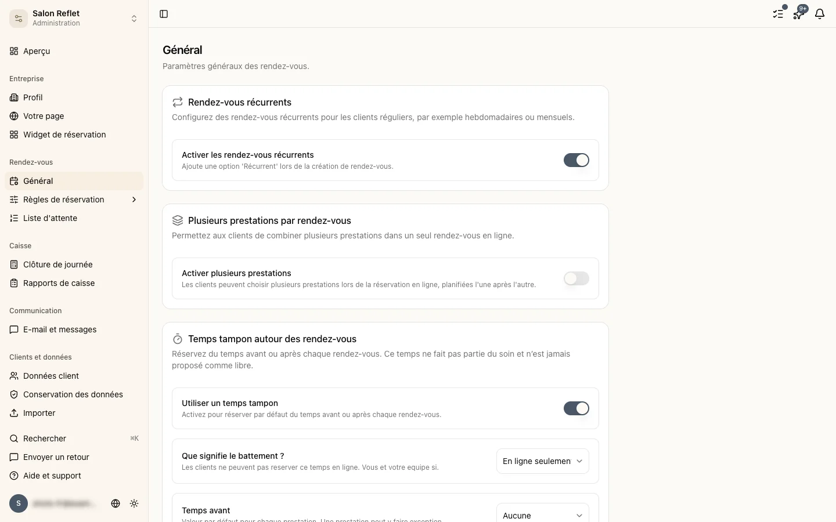Disable the recurring appointments toggle

576,160
